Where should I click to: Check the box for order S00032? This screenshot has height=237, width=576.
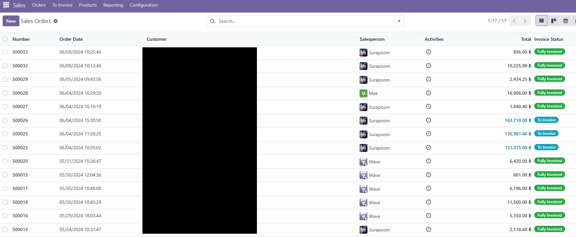point(5,66)
